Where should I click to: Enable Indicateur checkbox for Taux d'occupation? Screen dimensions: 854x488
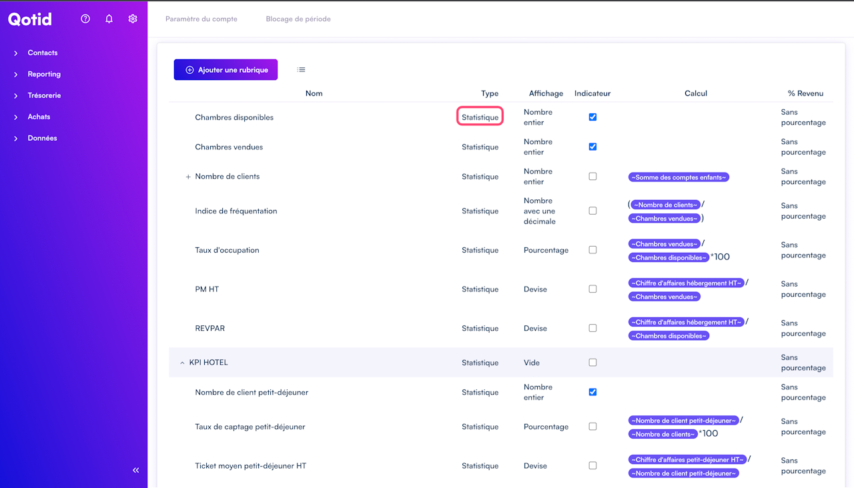pos(592,250)
